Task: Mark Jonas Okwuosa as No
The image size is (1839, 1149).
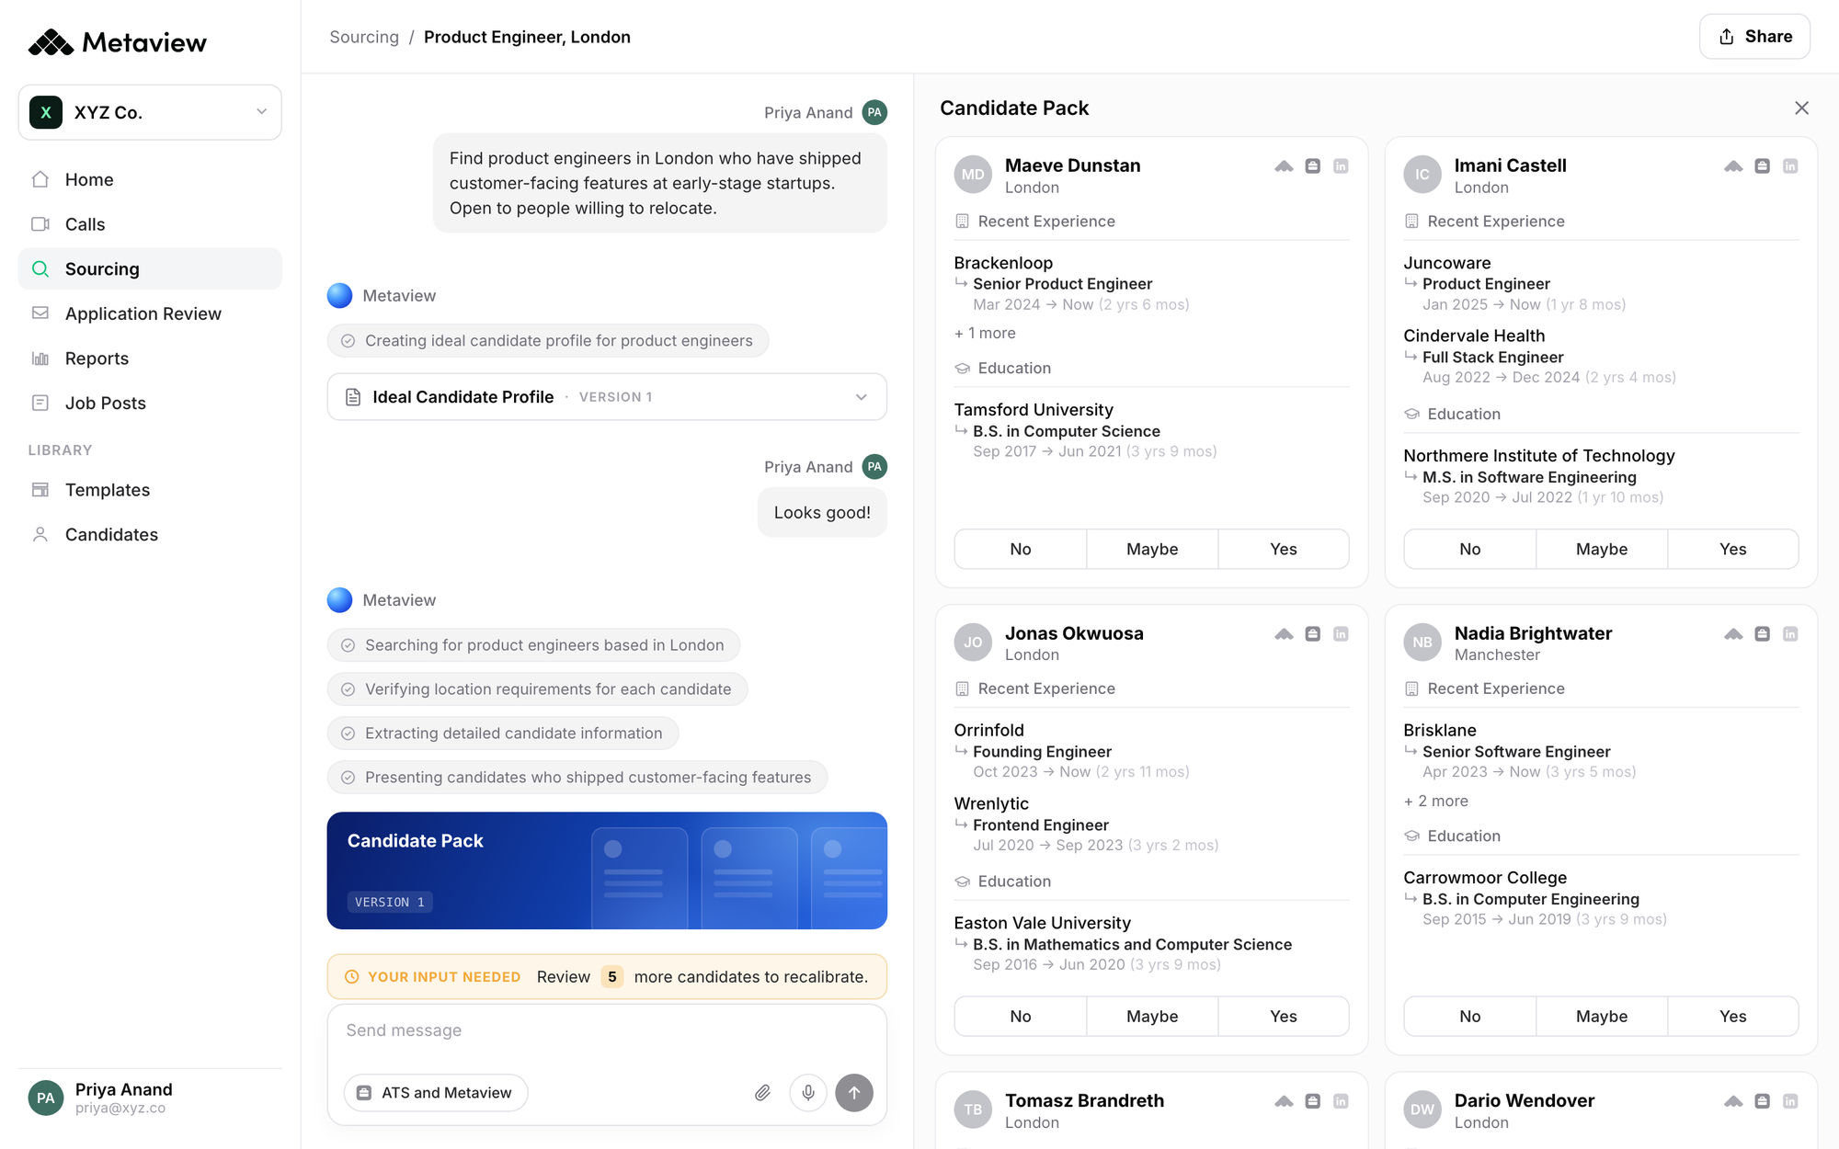Action: pos(1021,1017)
